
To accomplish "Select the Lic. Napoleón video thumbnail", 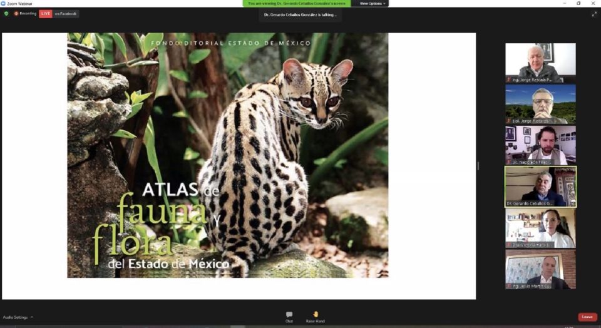I will tap(540, 145).
